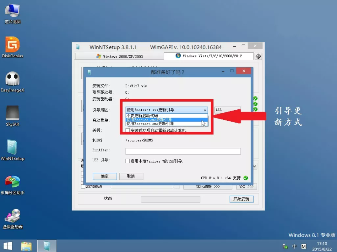Screen dimensions: 337x252
Task: Click into the RunAfter input field
Action: (x=183, y=151)
